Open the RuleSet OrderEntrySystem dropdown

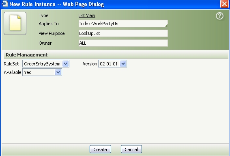(x=46, y=64)
